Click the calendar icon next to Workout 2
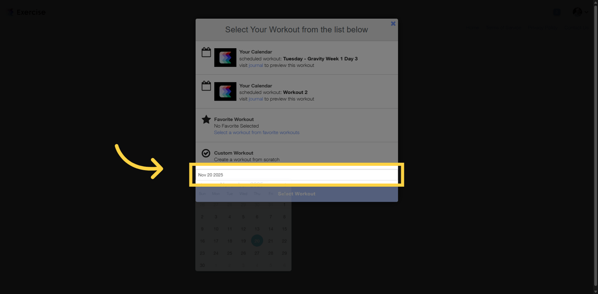 tap(206, 86)
